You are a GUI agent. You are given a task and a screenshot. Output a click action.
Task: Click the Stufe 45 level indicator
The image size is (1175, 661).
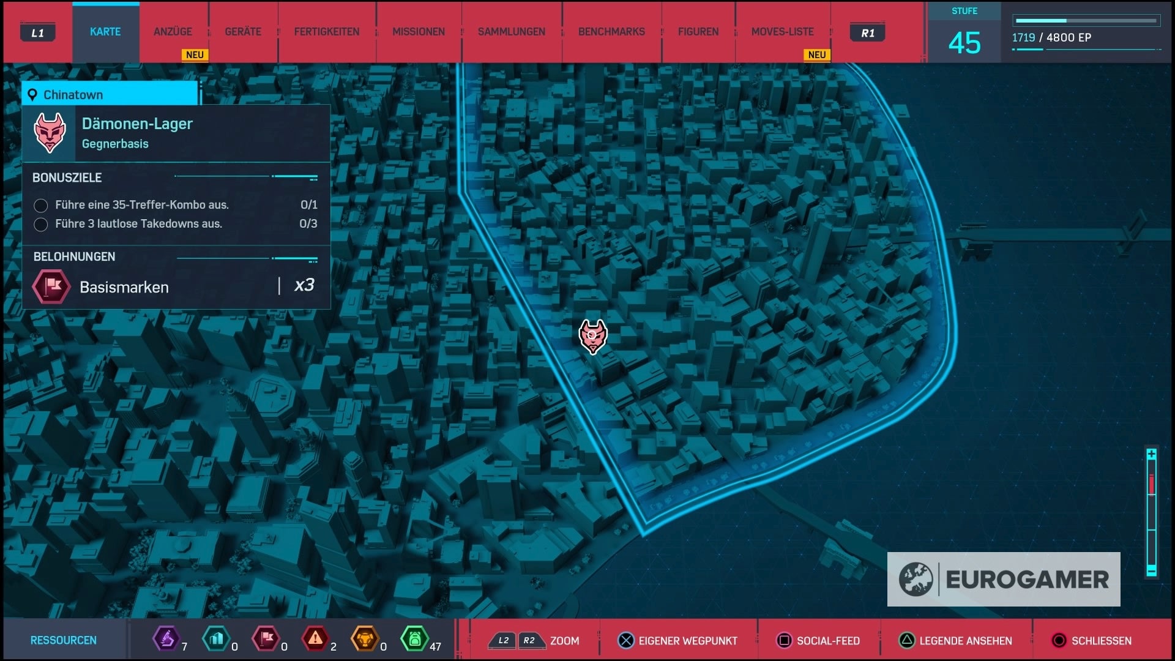(x=964, y=33)
